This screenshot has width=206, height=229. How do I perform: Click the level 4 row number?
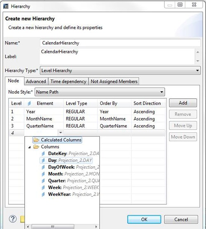(x=12, y=133)
